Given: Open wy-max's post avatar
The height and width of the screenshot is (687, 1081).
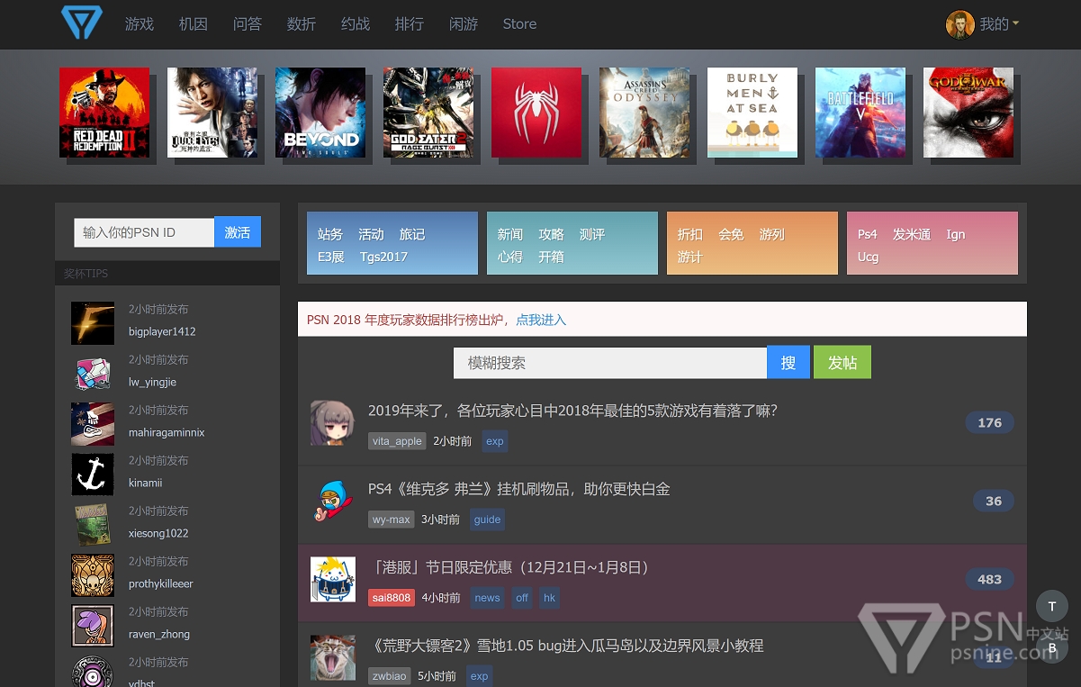Looking at the screenshot, I should (x=333, y=502).
